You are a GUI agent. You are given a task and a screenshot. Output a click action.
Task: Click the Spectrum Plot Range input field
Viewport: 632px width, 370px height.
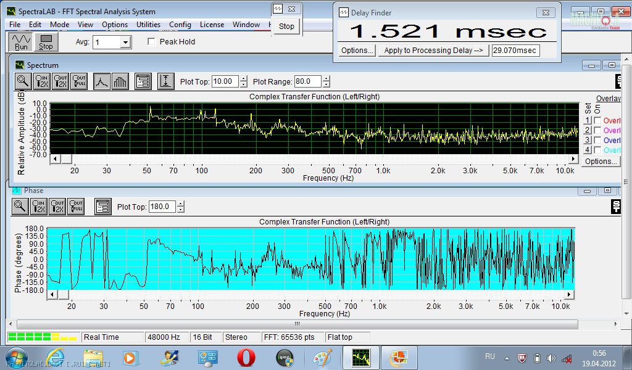pos(308,81)
